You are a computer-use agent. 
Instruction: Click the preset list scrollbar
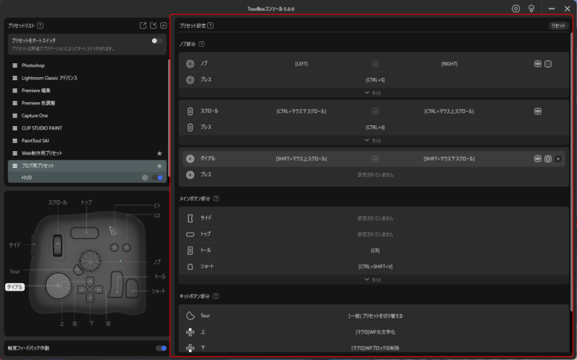click(169, 117)
